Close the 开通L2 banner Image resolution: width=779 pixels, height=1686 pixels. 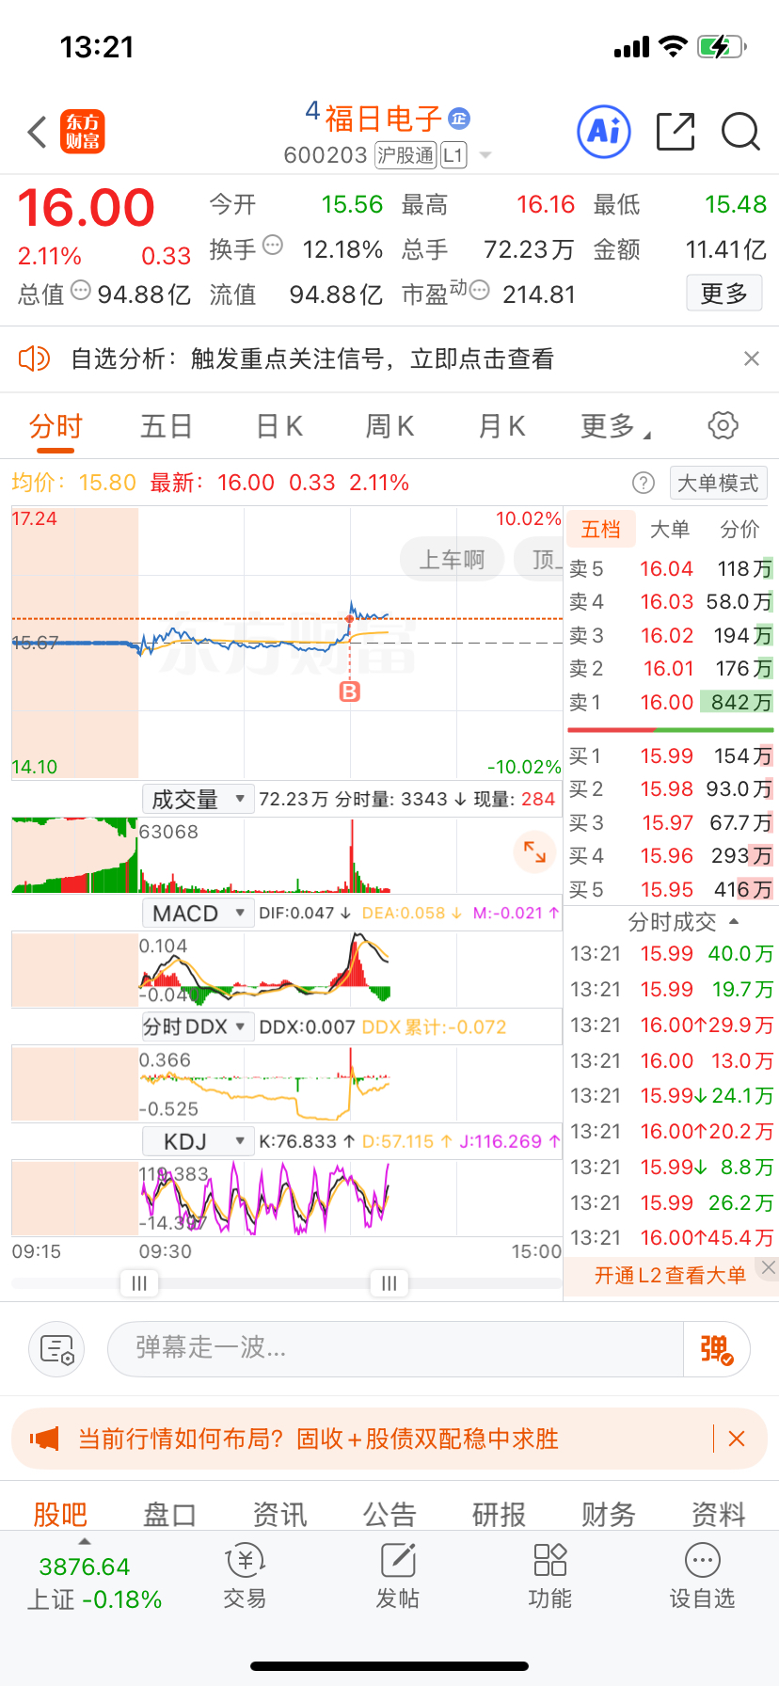point(769,1267)
